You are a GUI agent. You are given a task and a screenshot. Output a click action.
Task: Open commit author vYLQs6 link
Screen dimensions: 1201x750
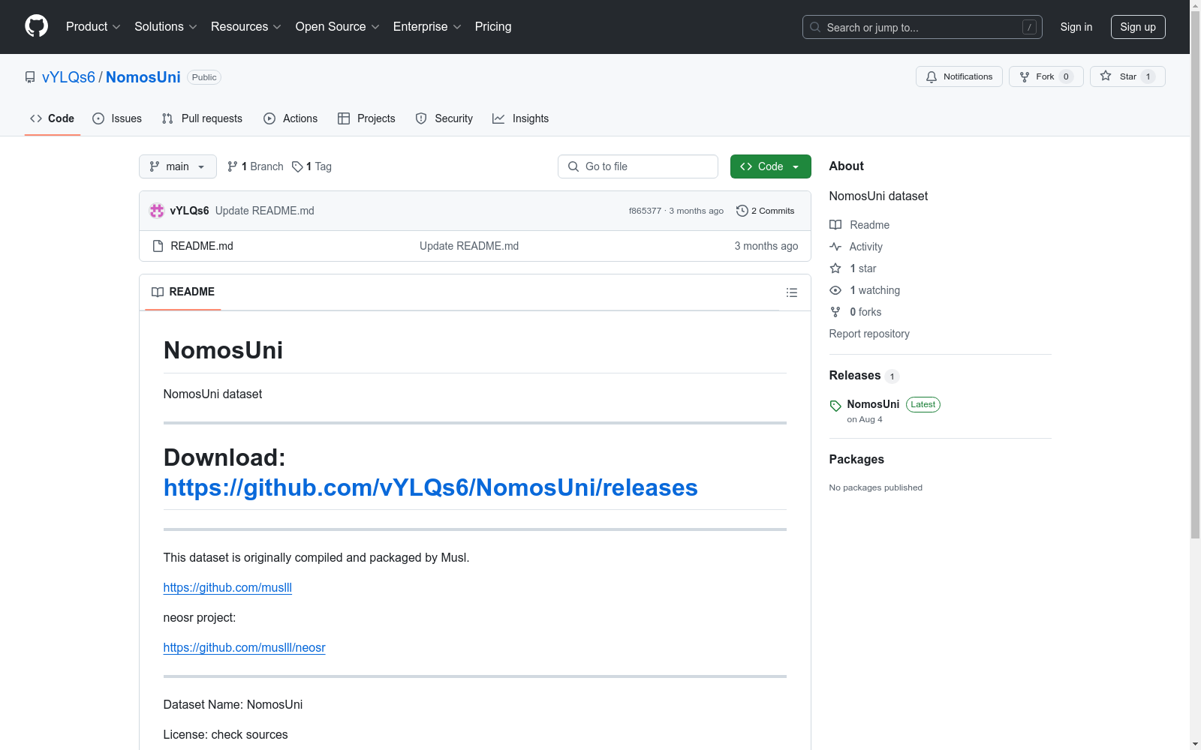[x=189, y=211]
